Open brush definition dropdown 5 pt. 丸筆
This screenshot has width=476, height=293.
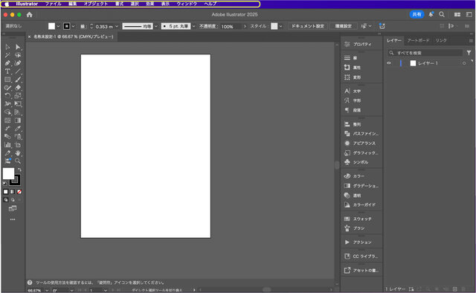(193, 27)
